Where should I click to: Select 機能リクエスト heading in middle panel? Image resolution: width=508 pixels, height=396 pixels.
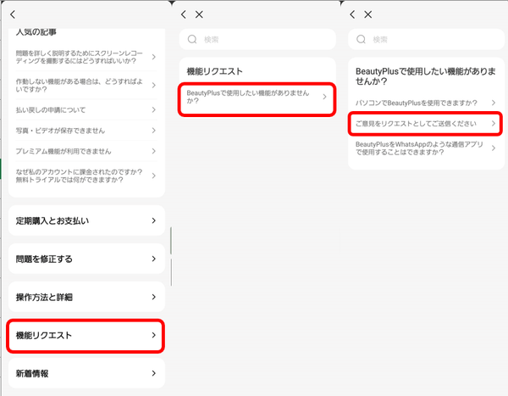[214, 71]
